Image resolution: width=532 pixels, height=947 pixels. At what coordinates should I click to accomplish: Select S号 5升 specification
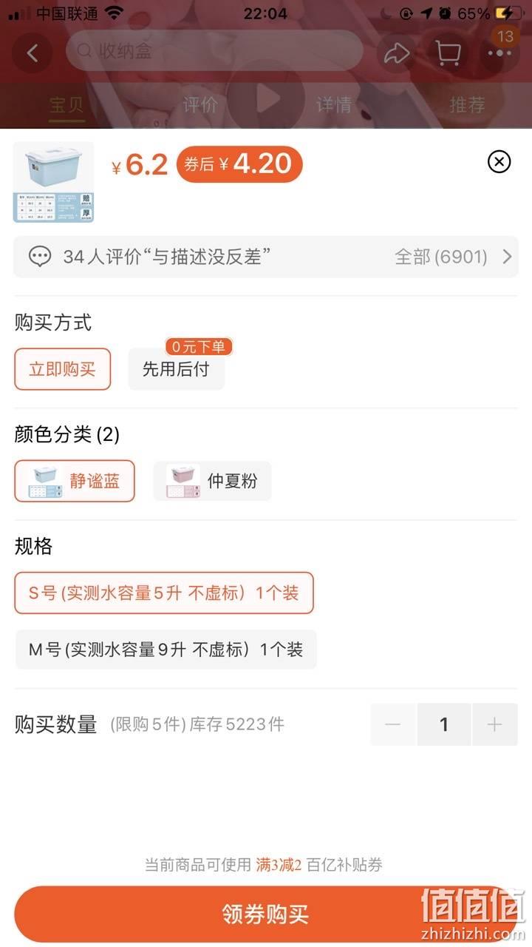tap(164, 593)
